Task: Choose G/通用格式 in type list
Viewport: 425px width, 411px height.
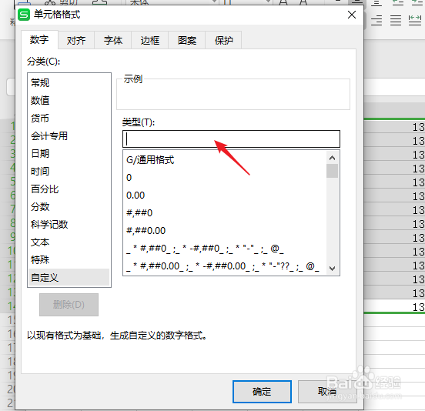Action: click(x=225, y=160)
